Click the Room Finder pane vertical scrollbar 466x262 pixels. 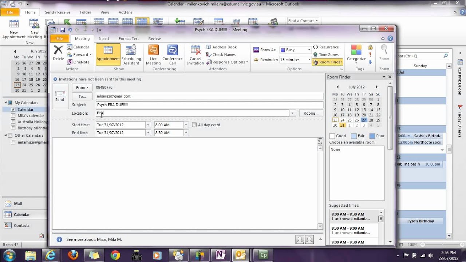point(390,118)
